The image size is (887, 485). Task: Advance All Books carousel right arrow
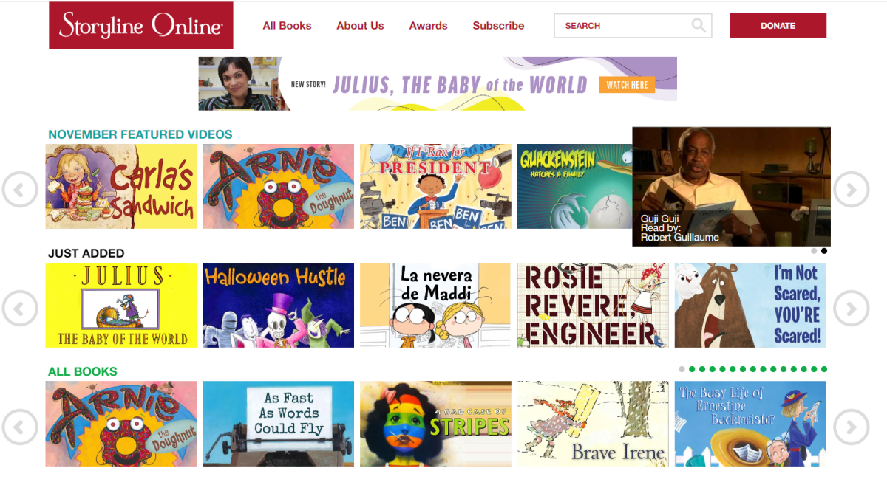tap(852, 427)
